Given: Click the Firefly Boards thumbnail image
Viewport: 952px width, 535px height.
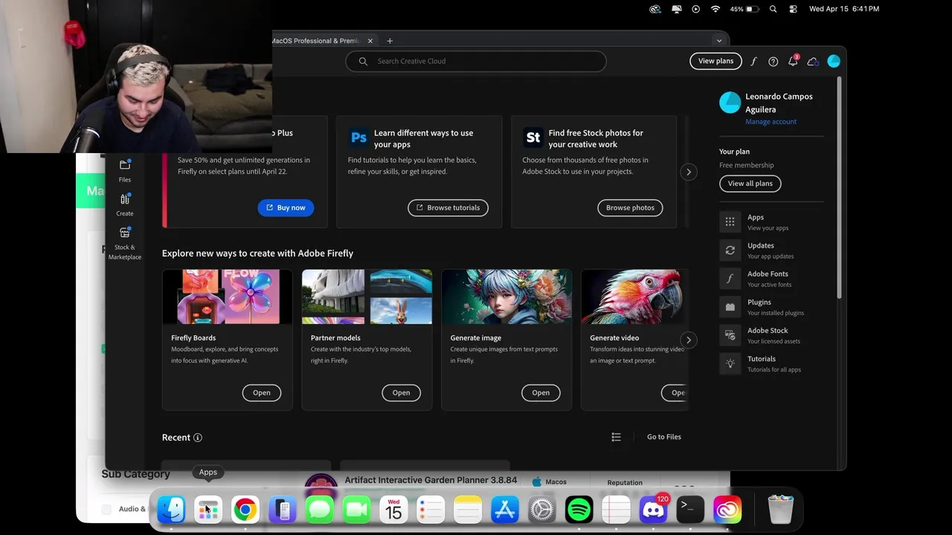Looking at the screenshot, I should click(x=227, y=297).
